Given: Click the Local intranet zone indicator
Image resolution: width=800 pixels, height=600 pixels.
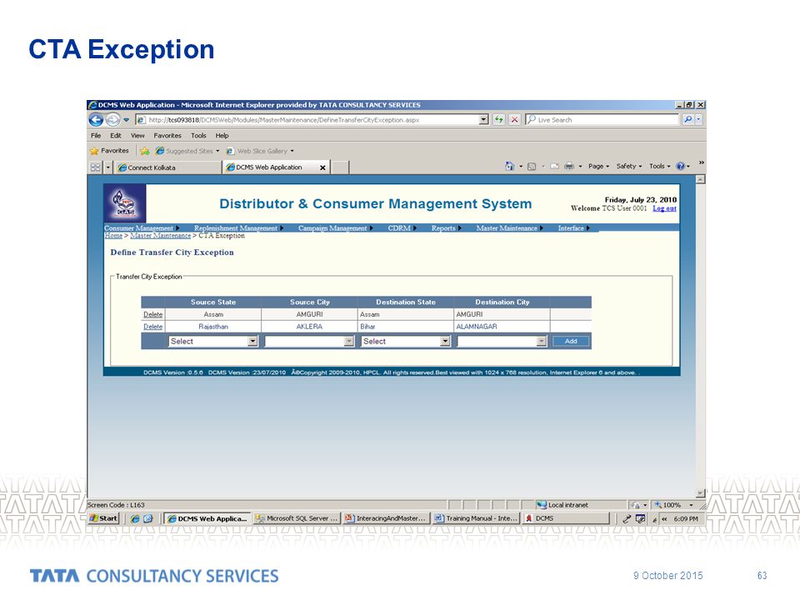Looking at the screenshot, I should tap(562, 505).
